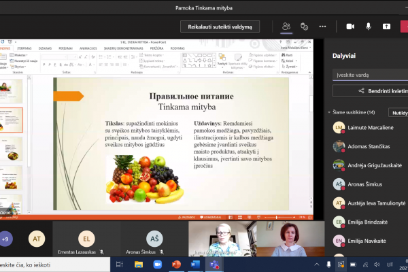Open the SKAIDRIŲ DEMONSTRAVIMAS tab
This screenshot has width=408, height=272.
pyautogui.click(x=123, y=48)
